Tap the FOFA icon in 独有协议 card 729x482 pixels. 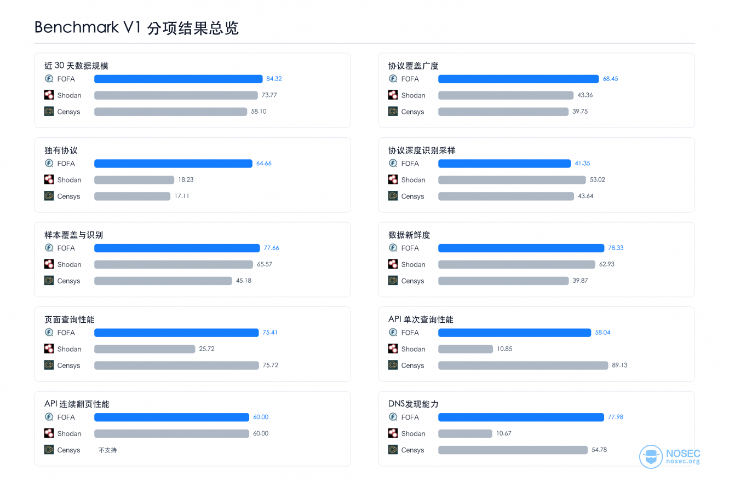point(49,163)
